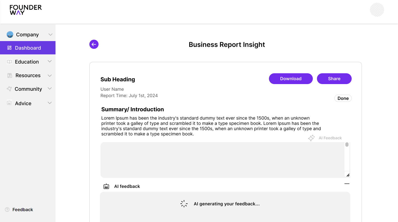Open the Dashboard menu item
398x222 pixels.
coord(28,48)
